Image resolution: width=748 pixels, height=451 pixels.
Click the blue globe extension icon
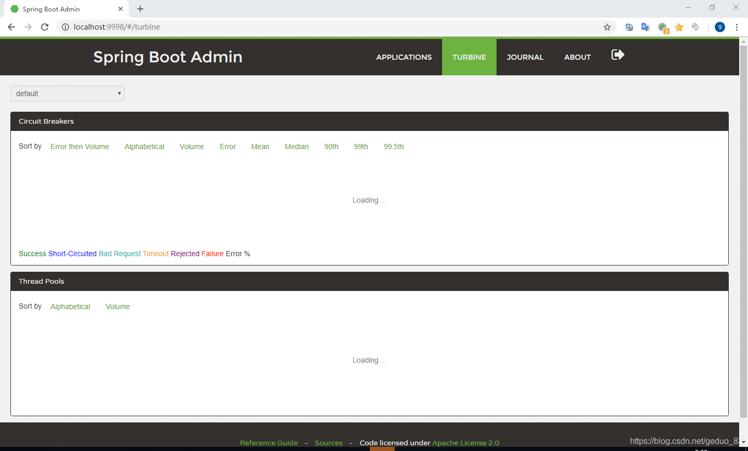[x=629, y=27]
